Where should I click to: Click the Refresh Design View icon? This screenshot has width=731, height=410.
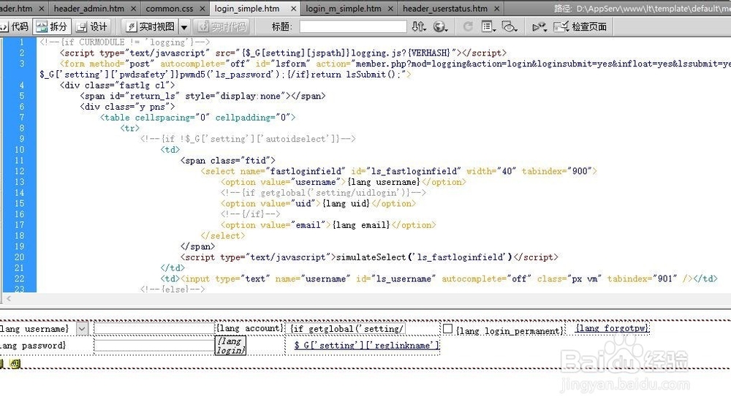click(468, 26)
